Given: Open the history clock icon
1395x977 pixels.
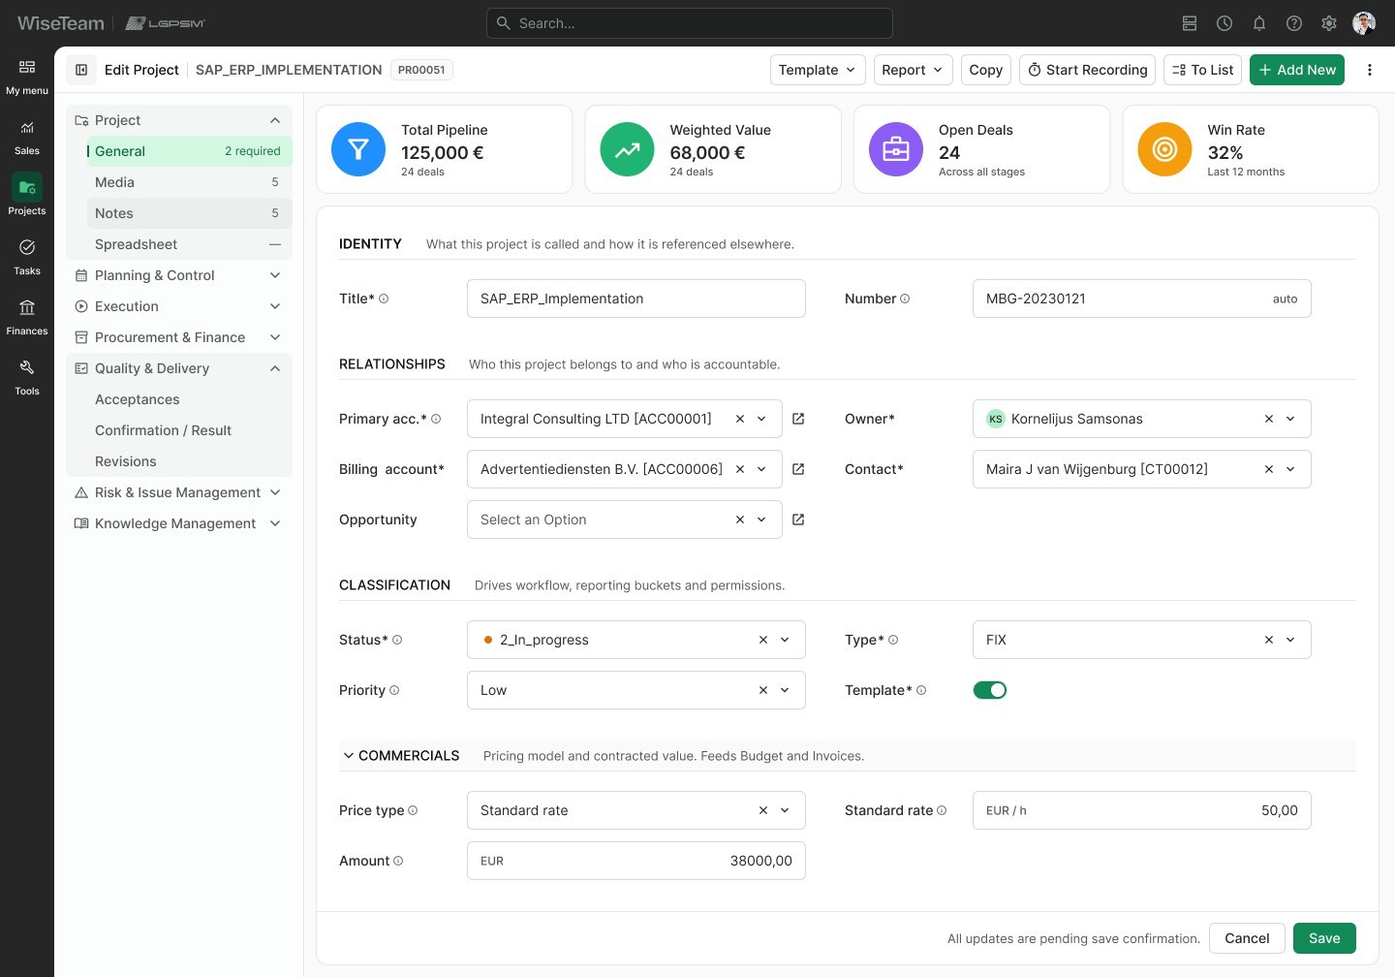Looking at the screenshot, I should pyautogui.click(x=1224, y=23).
